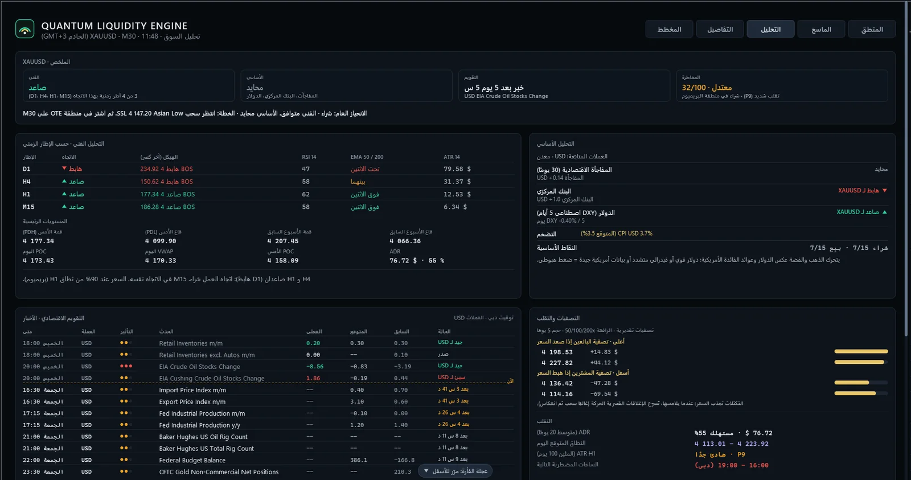Click the three red impact dots for EIA Crude
The height and width of the screenshot is (480, 911).
tap(126, 366)
